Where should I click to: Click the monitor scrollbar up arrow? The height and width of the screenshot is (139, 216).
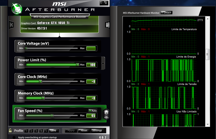(x=208, y=19)
